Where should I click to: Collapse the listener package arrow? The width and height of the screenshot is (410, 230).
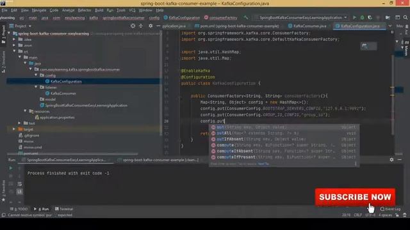(x=36, y=88)
